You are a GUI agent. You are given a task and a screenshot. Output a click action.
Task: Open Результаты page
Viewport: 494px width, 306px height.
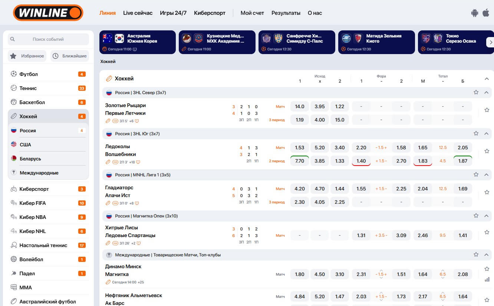tap(286, 13)
